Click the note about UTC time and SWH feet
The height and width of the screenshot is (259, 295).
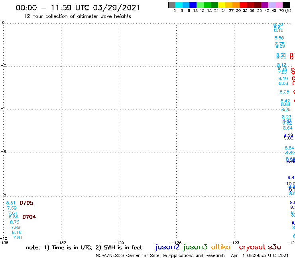point(84,247)
